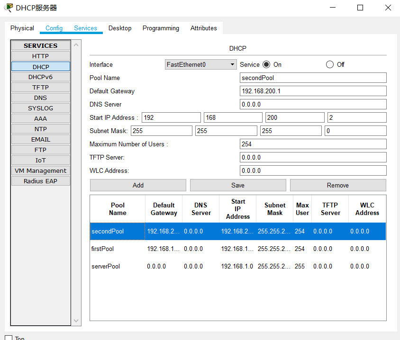400x340 pixels.
Task: Click the DNS Server input field
Action: pos(313,104)
